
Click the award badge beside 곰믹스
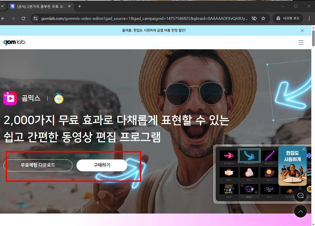pyautogui.click(x=59, y=98)
